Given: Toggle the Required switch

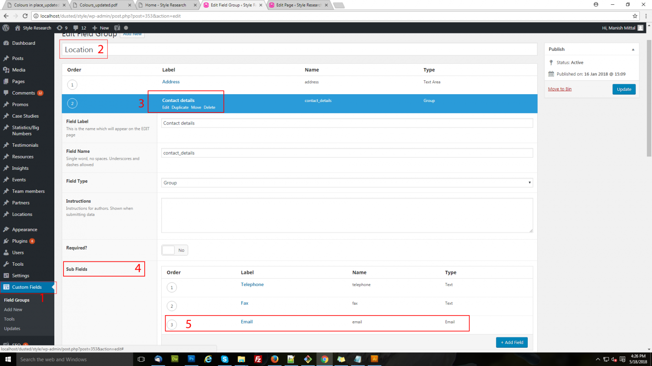Looking at the screenshot, I should point(175,250).
